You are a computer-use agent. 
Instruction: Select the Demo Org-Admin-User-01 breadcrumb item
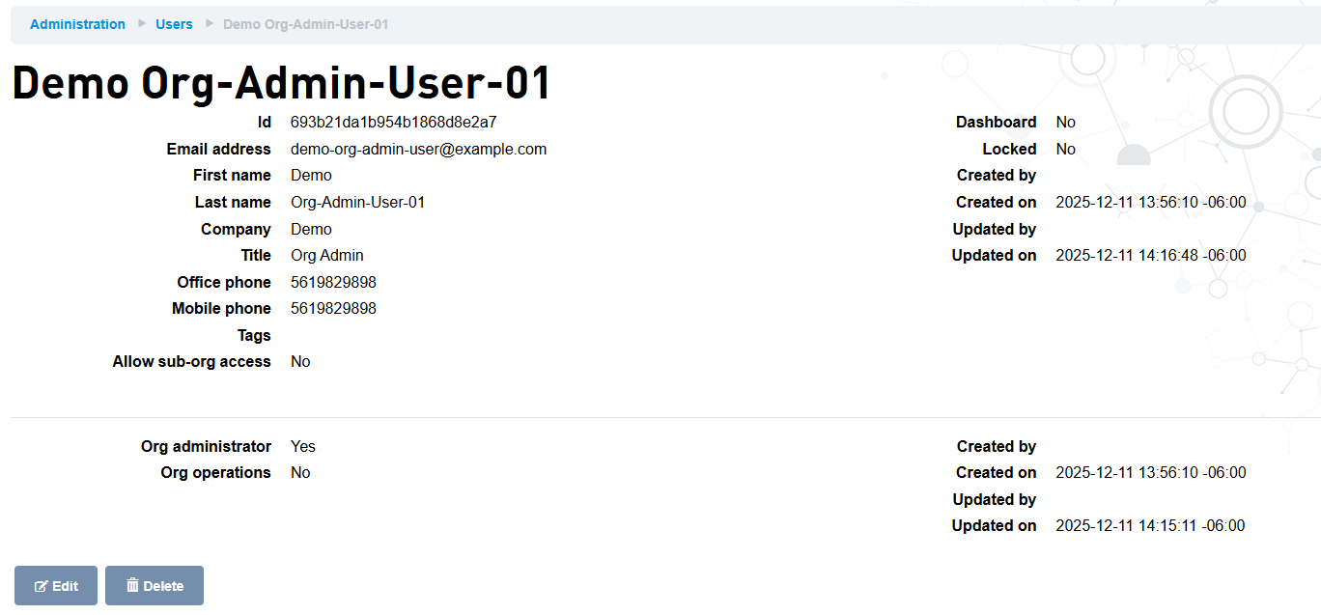coord(305,24)
